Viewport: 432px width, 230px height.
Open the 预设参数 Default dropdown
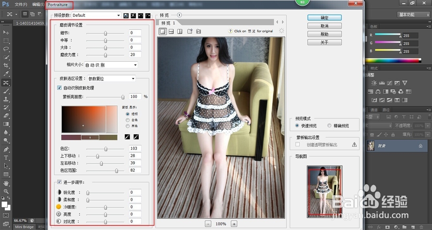point(96,16)
